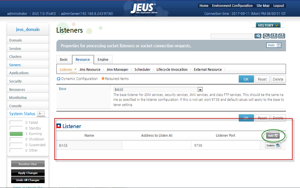Open Environment Configuration link
The height and width of the screenshot is (188, 300).
pyautogui.click(x=232, y=6)
